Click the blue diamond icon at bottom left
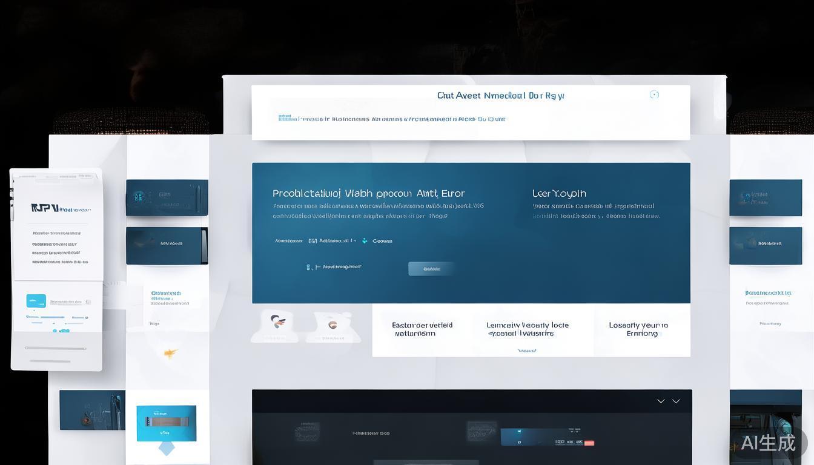Image resolution: width=814 pixels, height=465 pixels. 166,448
